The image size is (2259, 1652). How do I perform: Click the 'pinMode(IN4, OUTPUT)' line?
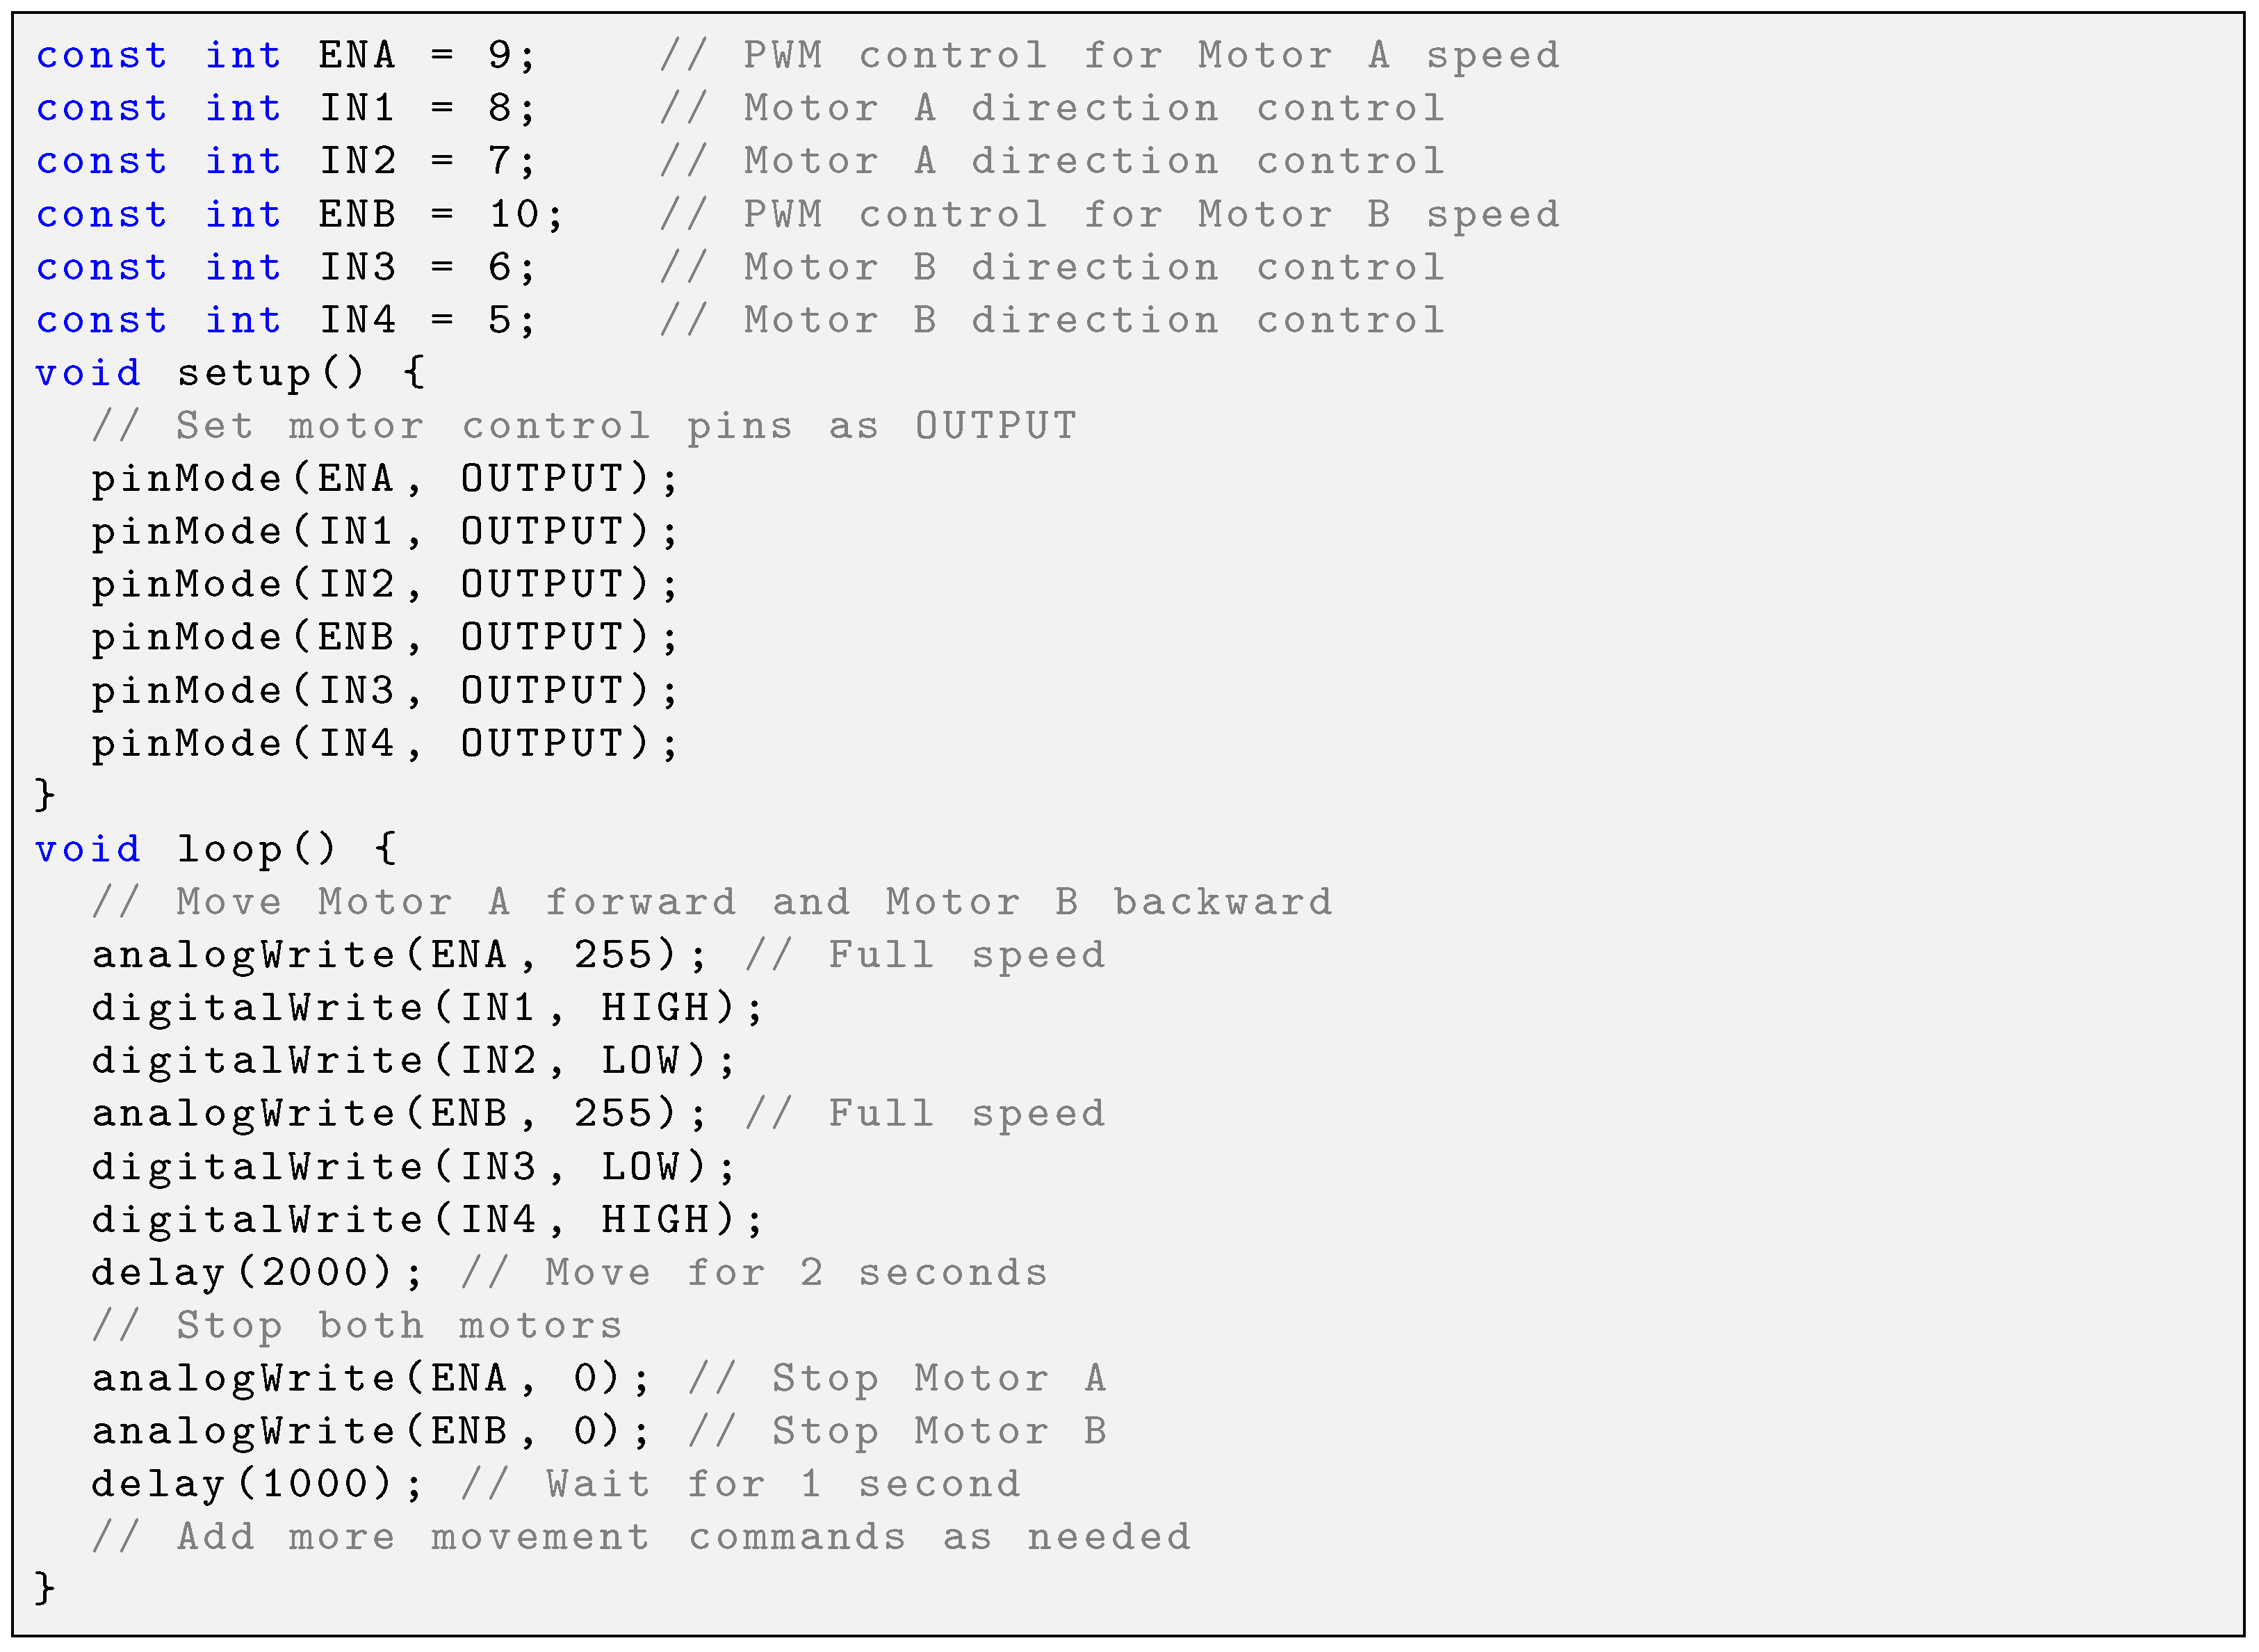point(385,744)
